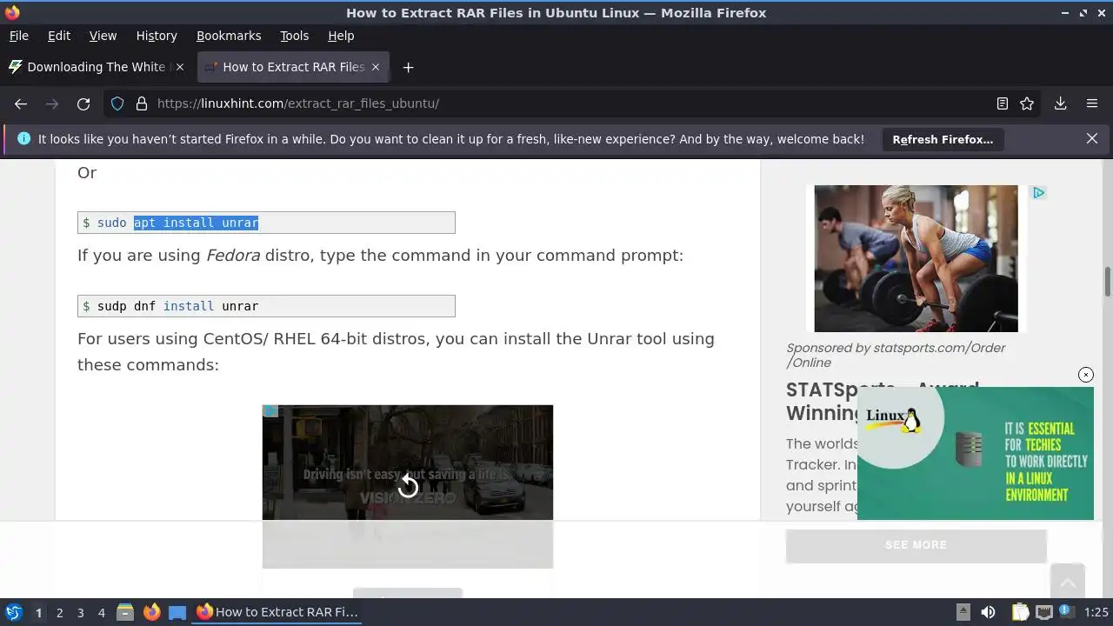Switch to Downloading The White tab
Viewport: 1113px width, 626px height.
96,67
